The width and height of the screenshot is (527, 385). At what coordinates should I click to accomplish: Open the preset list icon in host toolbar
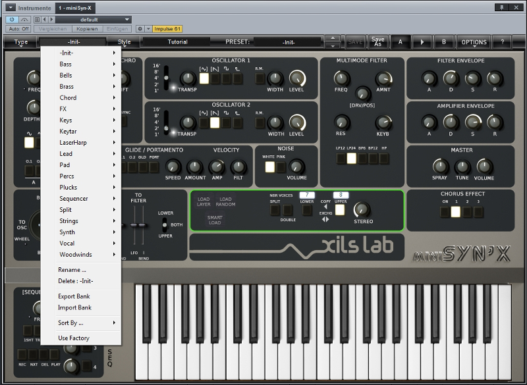pyautogui.click(x=38, y=20)
